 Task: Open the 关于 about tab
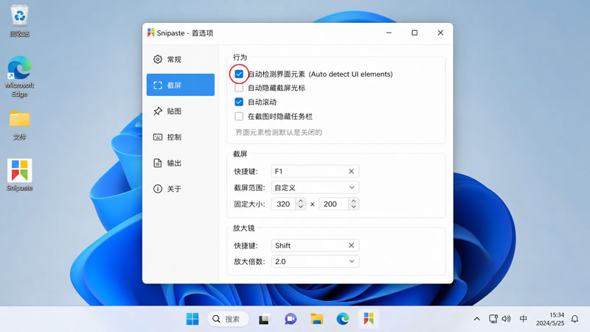pyautogui.click(x=180, y=189)
